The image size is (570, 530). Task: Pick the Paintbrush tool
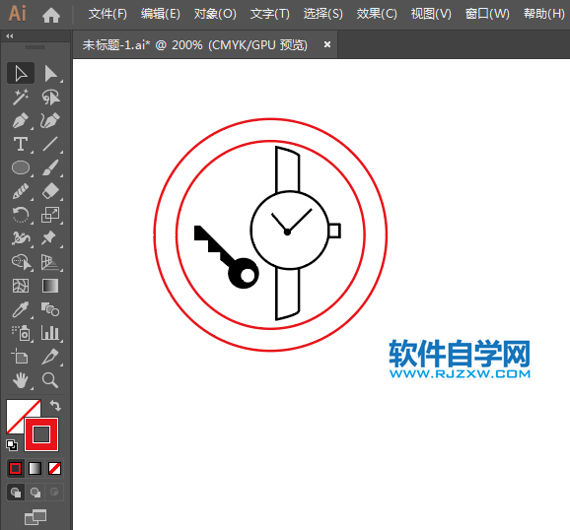point(50,167)
